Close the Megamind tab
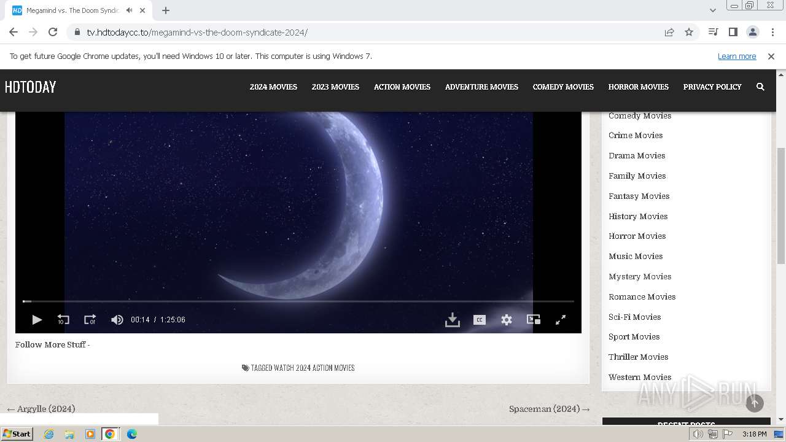The height and width of the screenshot is (442, 786). (x=142, y=10)
